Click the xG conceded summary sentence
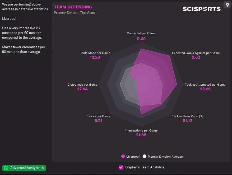 (x=22, y=33)
